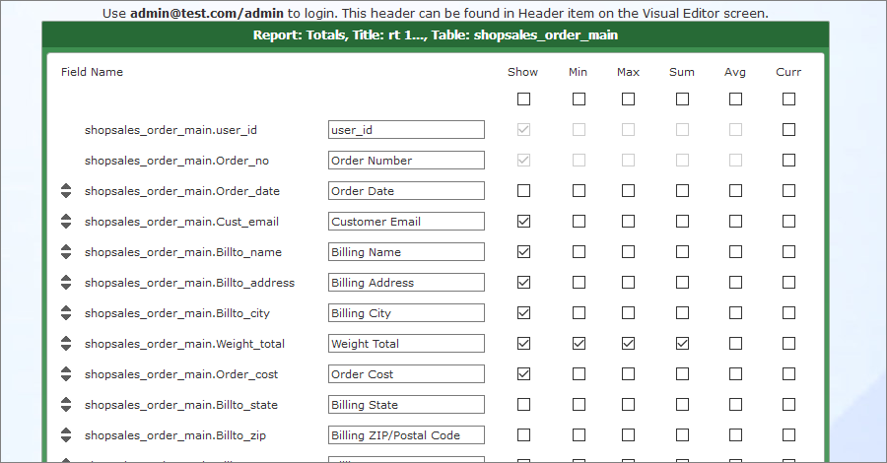
Task: Click the Billing Name label input field
Action: click(406, 252)
